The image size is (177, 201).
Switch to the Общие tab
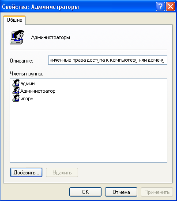click(x=15, y=20)
